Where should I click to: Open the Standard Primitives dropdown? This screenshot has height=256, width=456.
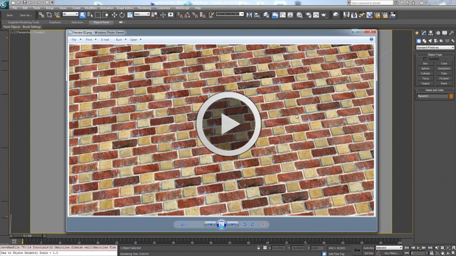tap(435, 48)
